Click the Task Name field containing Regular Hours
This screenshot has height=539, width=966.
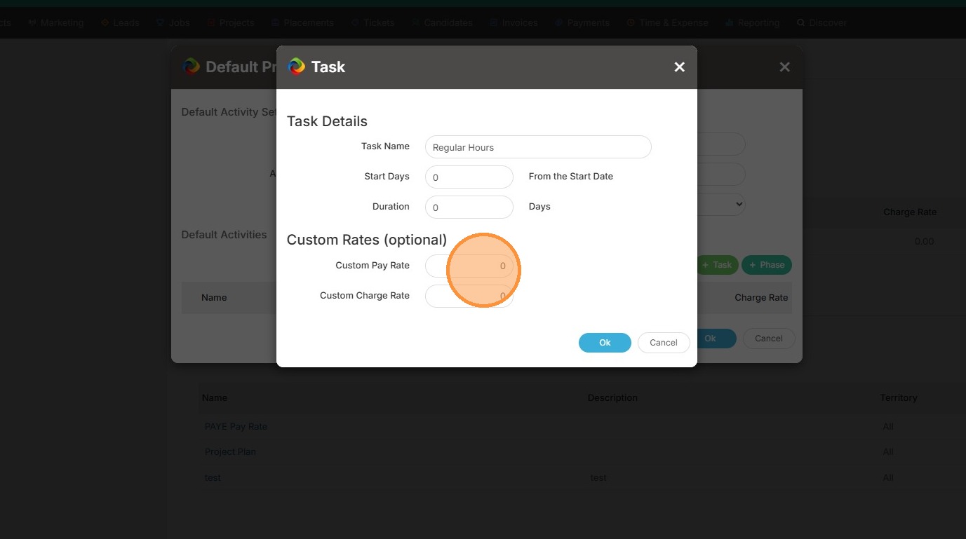[538, 147]
